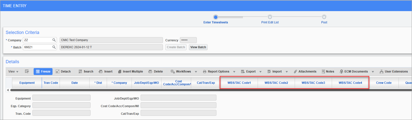Click the Cost Code/Acc/Compon column header
The width and height of the screenshot is (412, 120).
177,83
